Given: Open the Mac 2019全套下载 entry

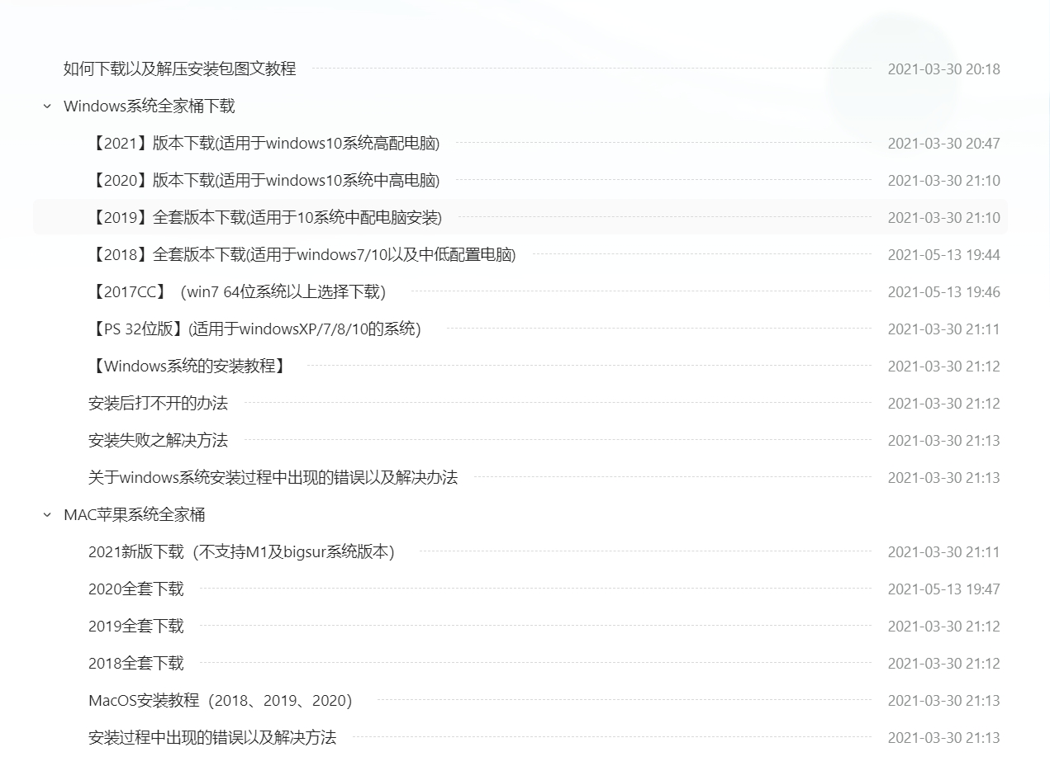Looking at the screenshot, I should coord(136,627).
